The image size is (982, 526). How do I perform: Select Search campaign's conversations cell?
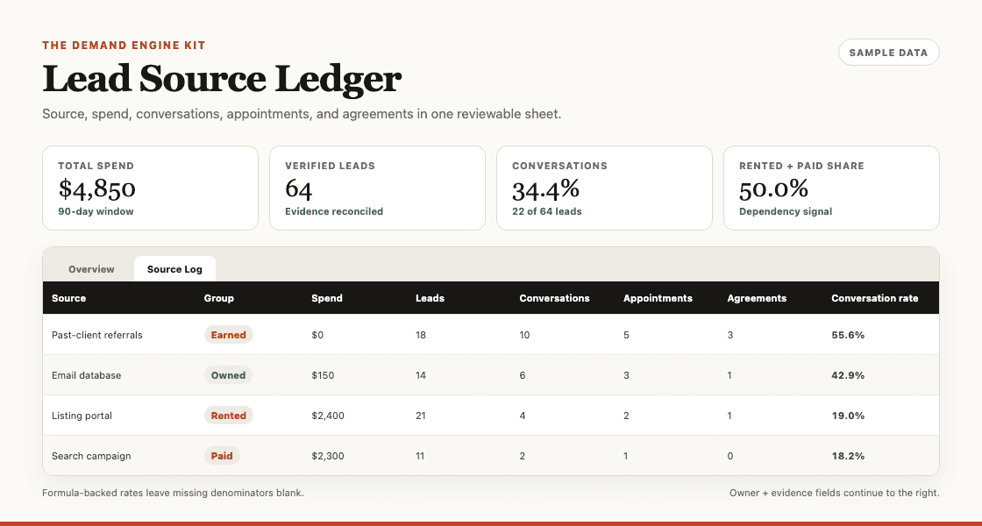tap(523, 456)
